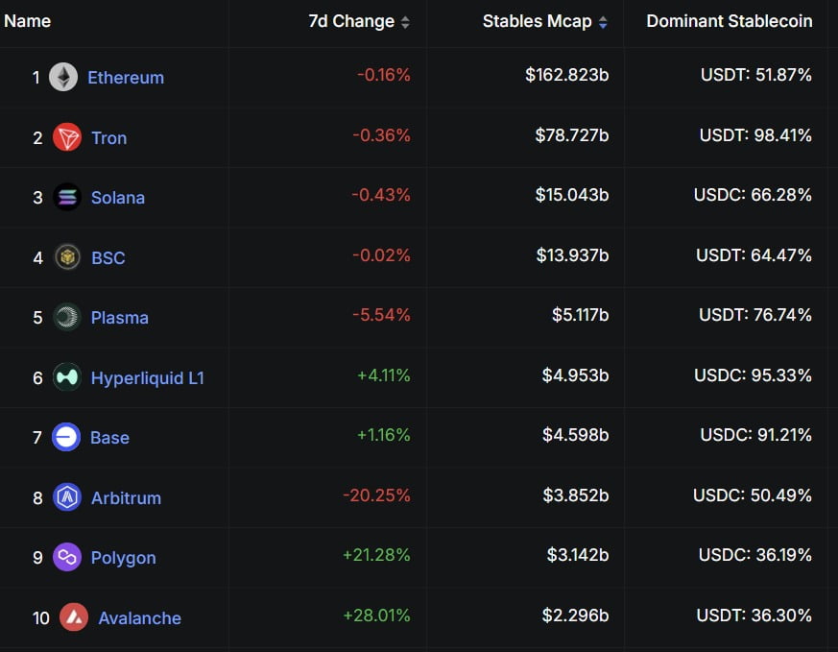
Task: Sort by 7d Change arrows
Action: coord(405,22)
